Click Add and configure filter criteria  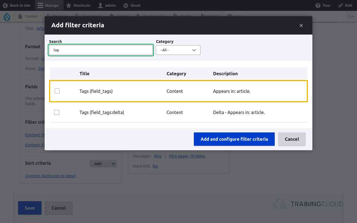[x=234, y=139]
